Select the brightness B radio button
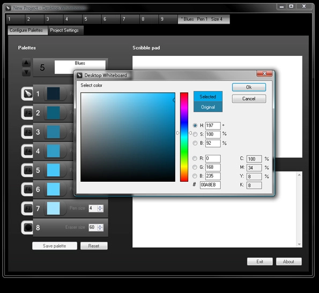 click(x=195, y=143)
